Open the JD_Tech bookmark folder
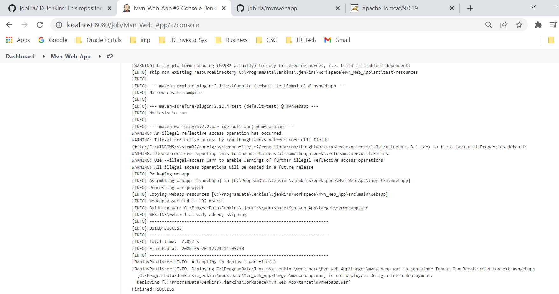 point(301,40)
